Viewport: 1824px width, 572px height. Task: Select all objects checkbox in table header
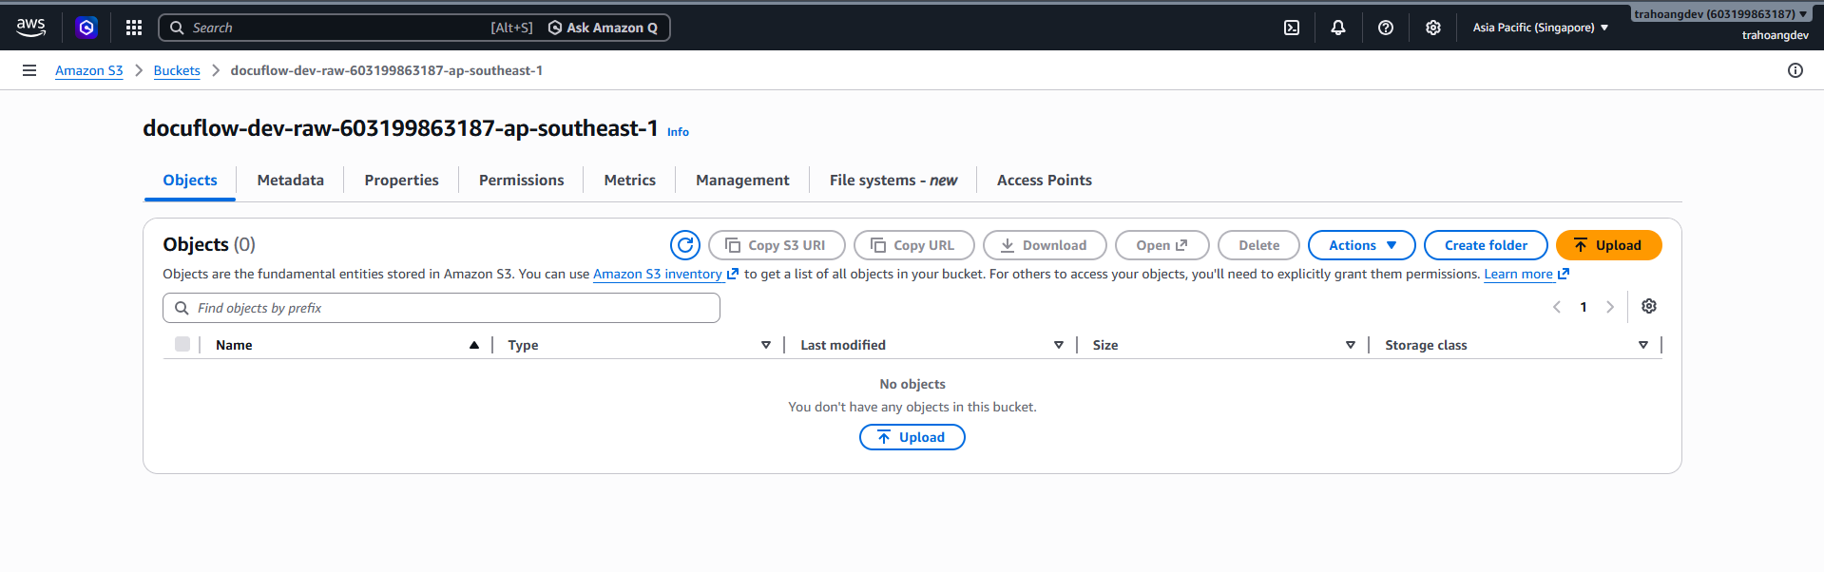182,344
